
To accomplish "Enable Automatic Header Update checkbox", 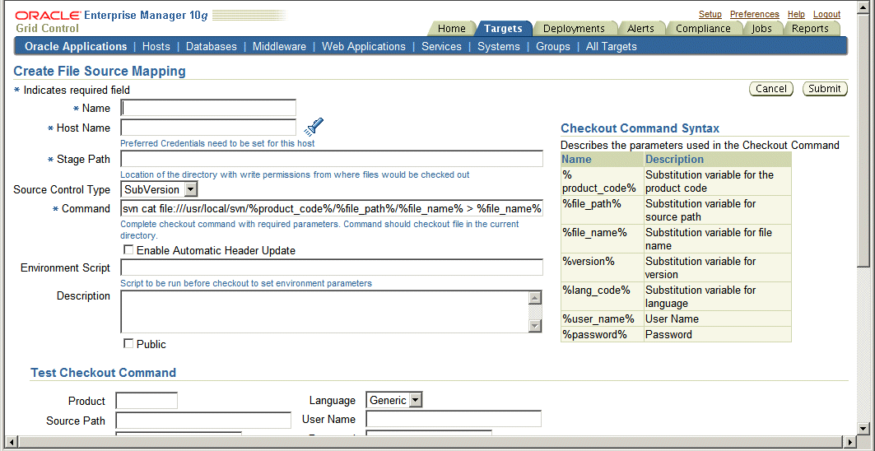I will [128, 250].
